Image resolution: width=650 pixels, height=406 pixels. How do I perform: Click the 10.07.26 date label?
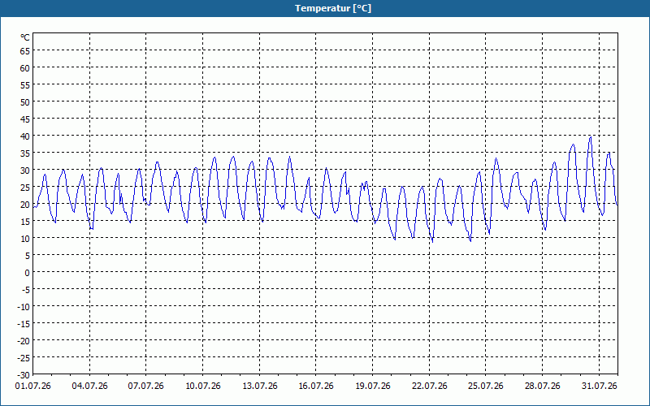pos(202,387)
